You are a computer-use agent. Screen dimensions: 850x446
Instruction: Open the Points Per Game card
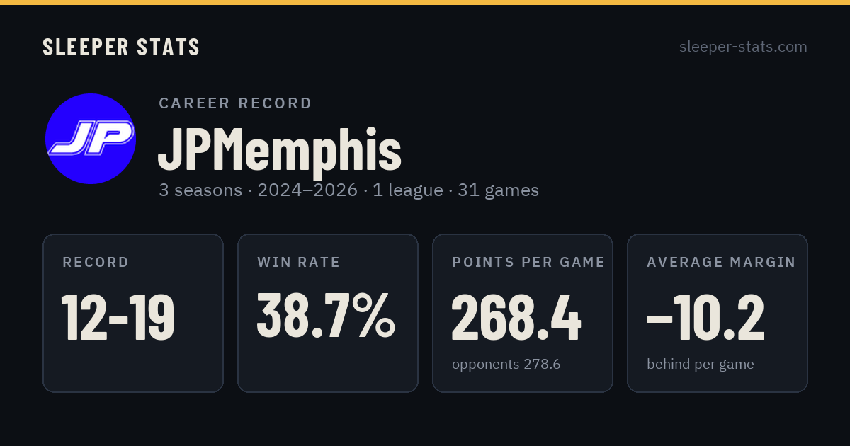pyautogui.click(x=523, y=313)
